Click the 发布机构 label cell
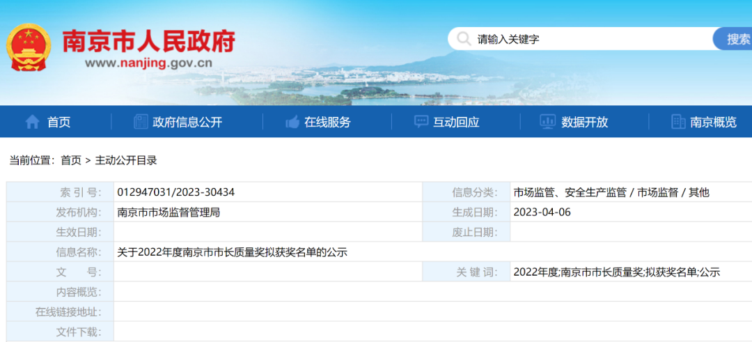This screenshot has height=342, width=752. (61, 212)
